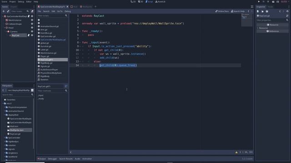Add a new node with the plus icon
Image resolution: width=291 pixels, height=163 pixels.
coord(4,11)
